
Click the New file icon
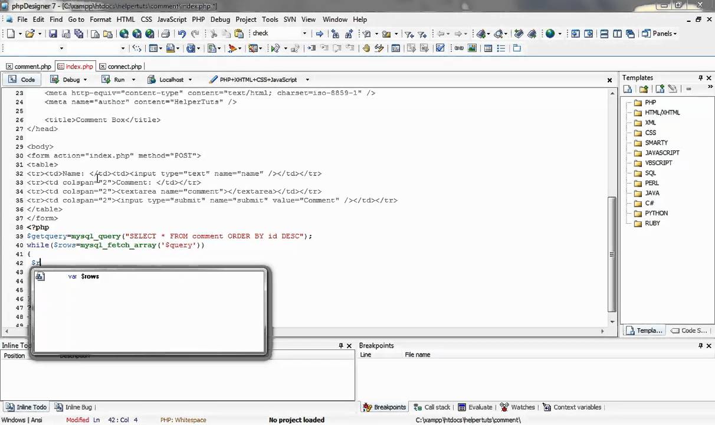coord(11,34)
